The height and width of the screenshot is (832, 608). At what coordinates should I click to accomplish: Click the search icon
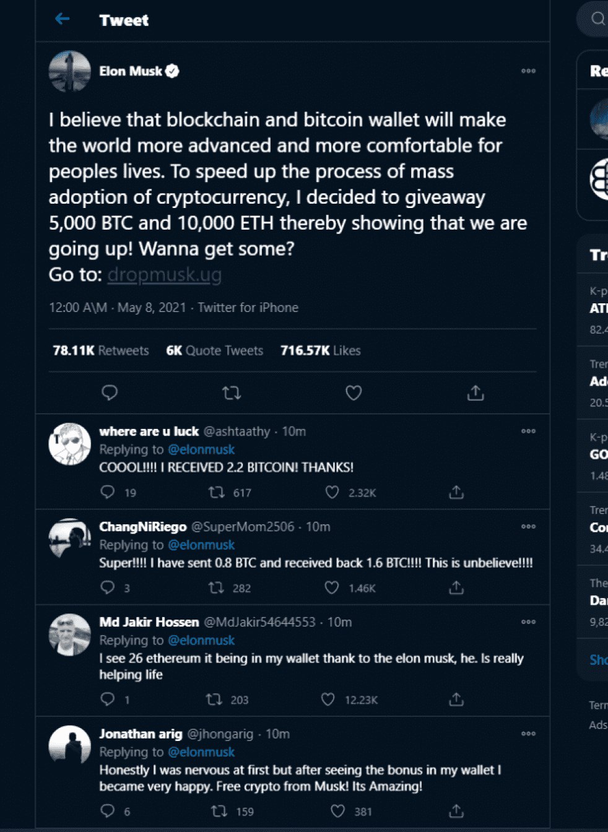pyautogui.click(x=597, y=19)
